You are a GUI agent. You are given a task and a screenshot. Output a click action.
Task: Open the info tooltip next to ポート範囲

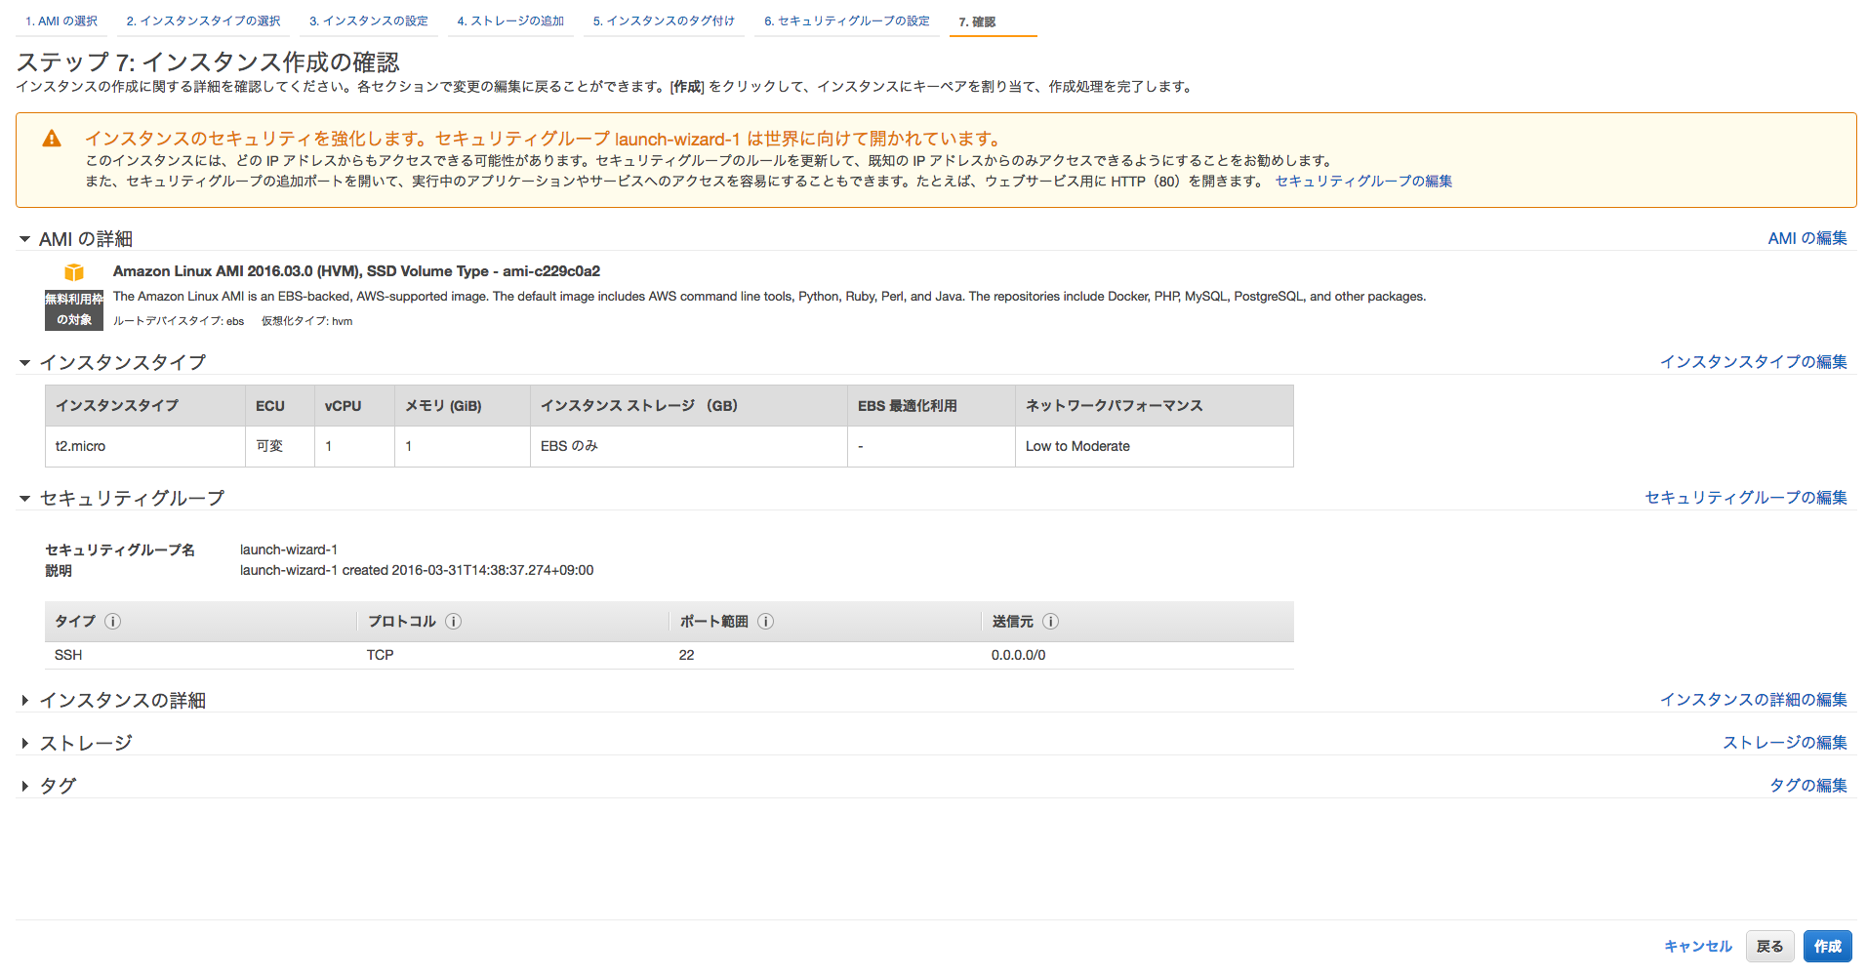coord(766,621)
